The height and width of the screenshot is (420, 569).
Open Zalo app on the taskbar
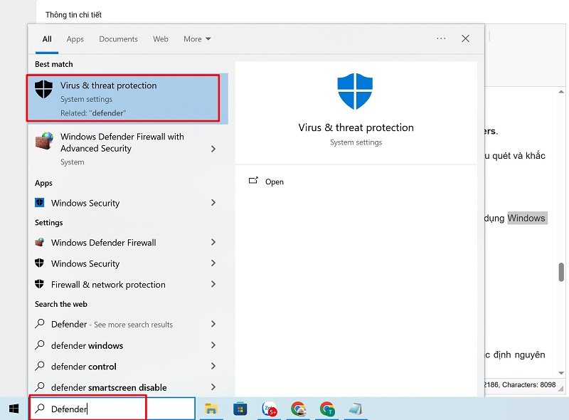[x=270, y=409]
